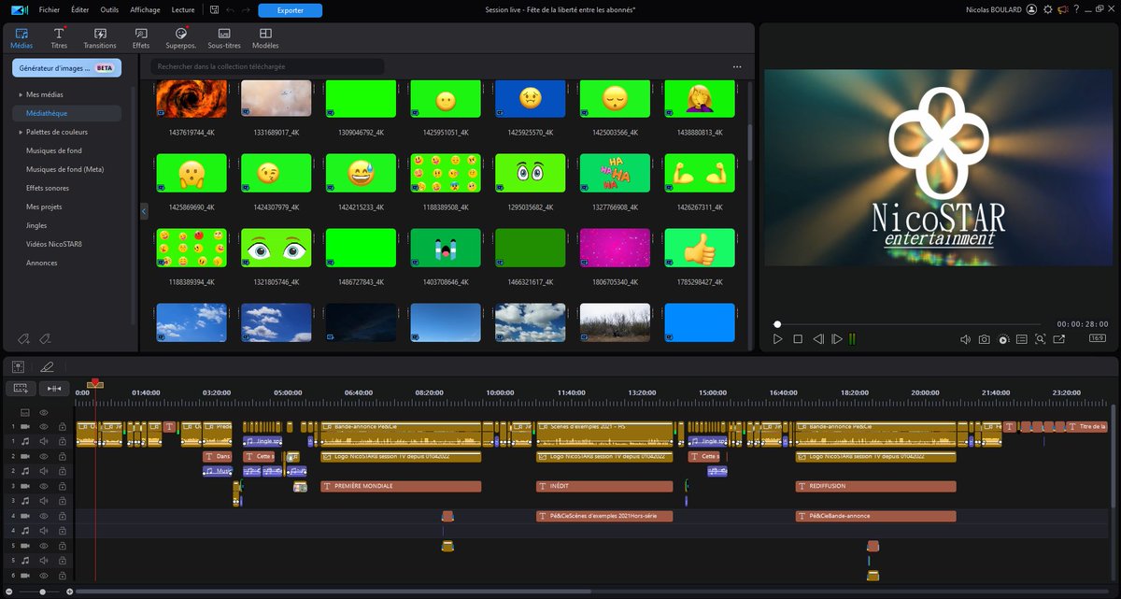The image size is (1121, 599).
Task: Toggle visibility of video track 3
Action: point(44,486)
